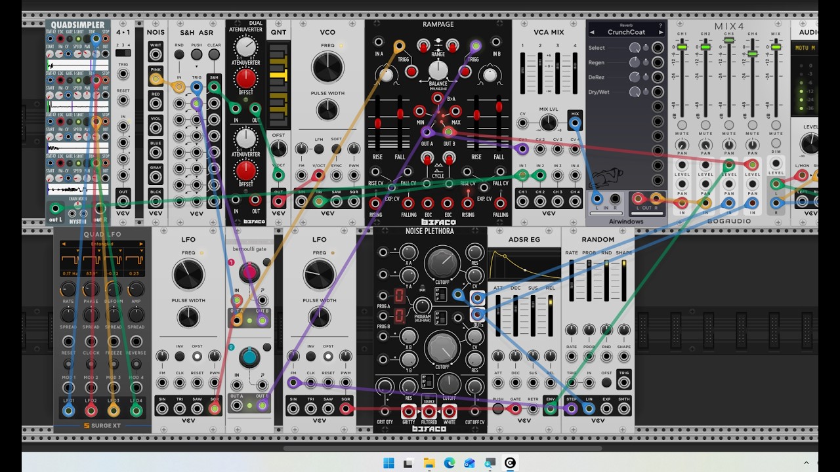
Task: Click the CrunchCoat Dry/Wet knob
Action: click(x=635, y=92)
